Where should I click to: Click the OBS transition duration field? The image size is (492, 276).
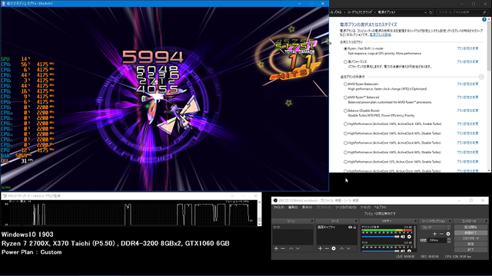(x=437, y=240)
